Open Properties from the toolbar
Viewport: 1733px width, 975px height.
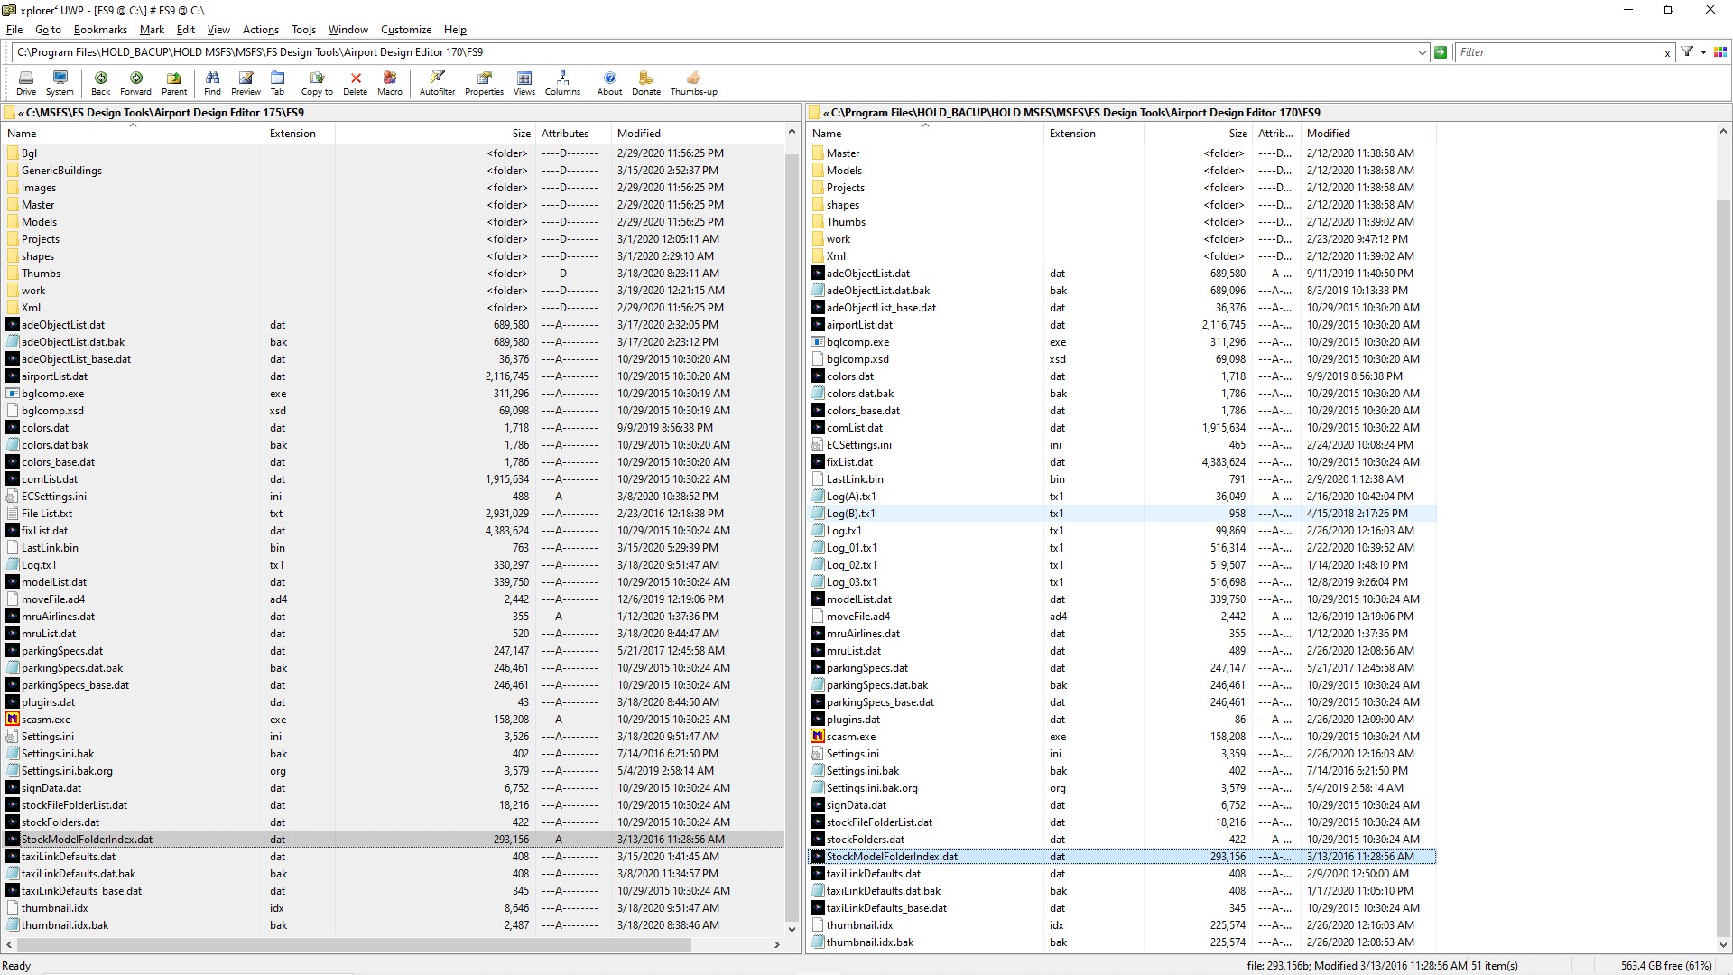pos(484,82)
